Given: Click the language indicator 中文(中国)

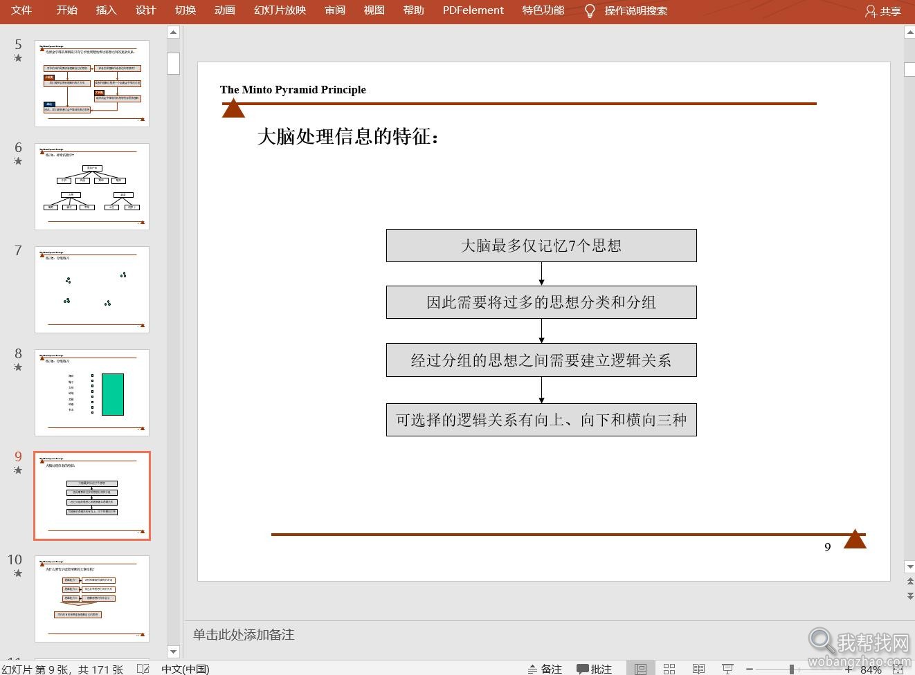Looking at the screenshot, I should [x=185, y=669].
